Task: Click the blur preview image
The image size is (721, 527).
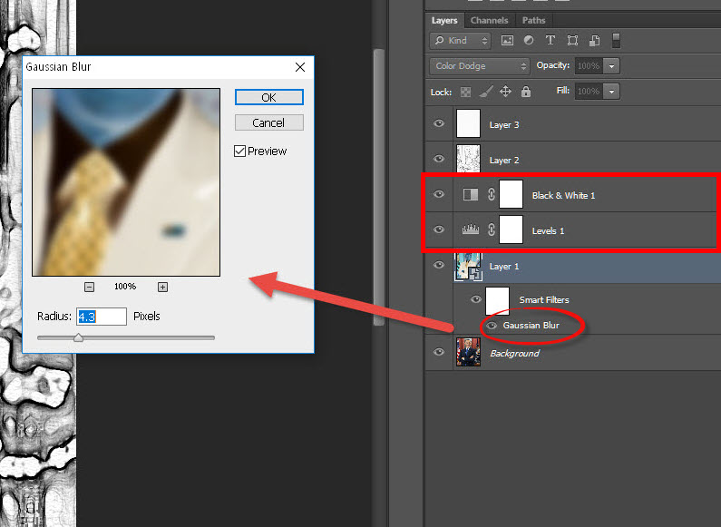Action: click(x=126, y=182)
